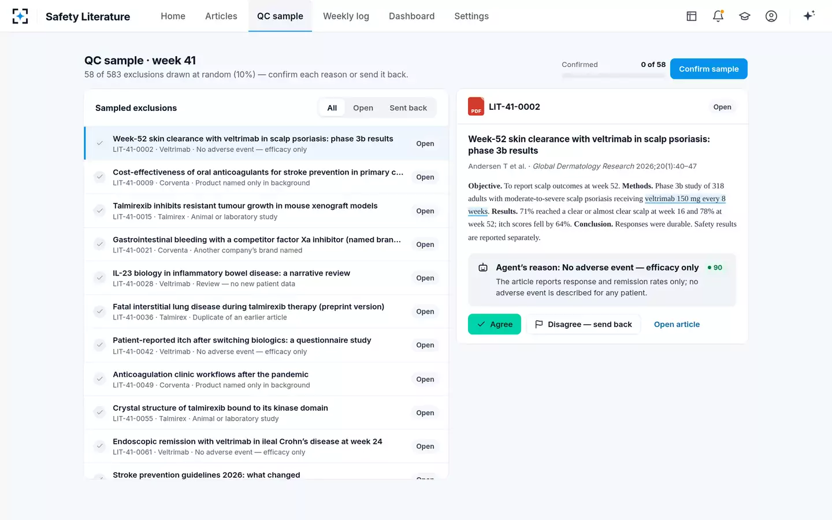Toggle check circle for LIT-41-0009 Corventa row
The width and height of the screenshot is (832, 520).
(x=100, y=177)
